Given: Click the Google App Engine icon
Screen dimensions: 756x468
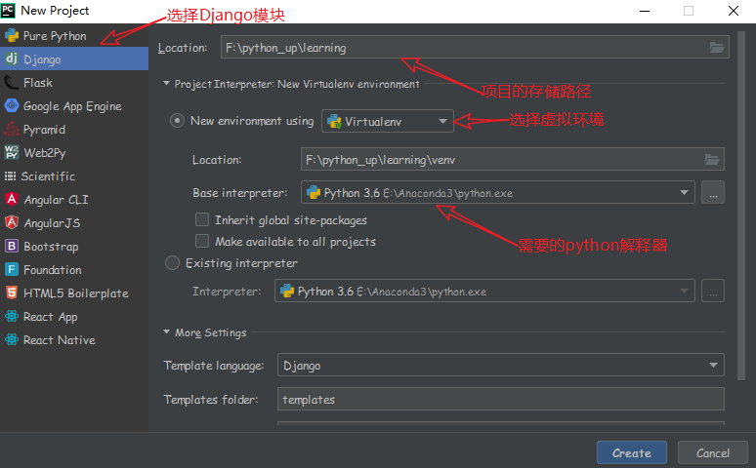Looking at the screenshot, I should 12,105.
